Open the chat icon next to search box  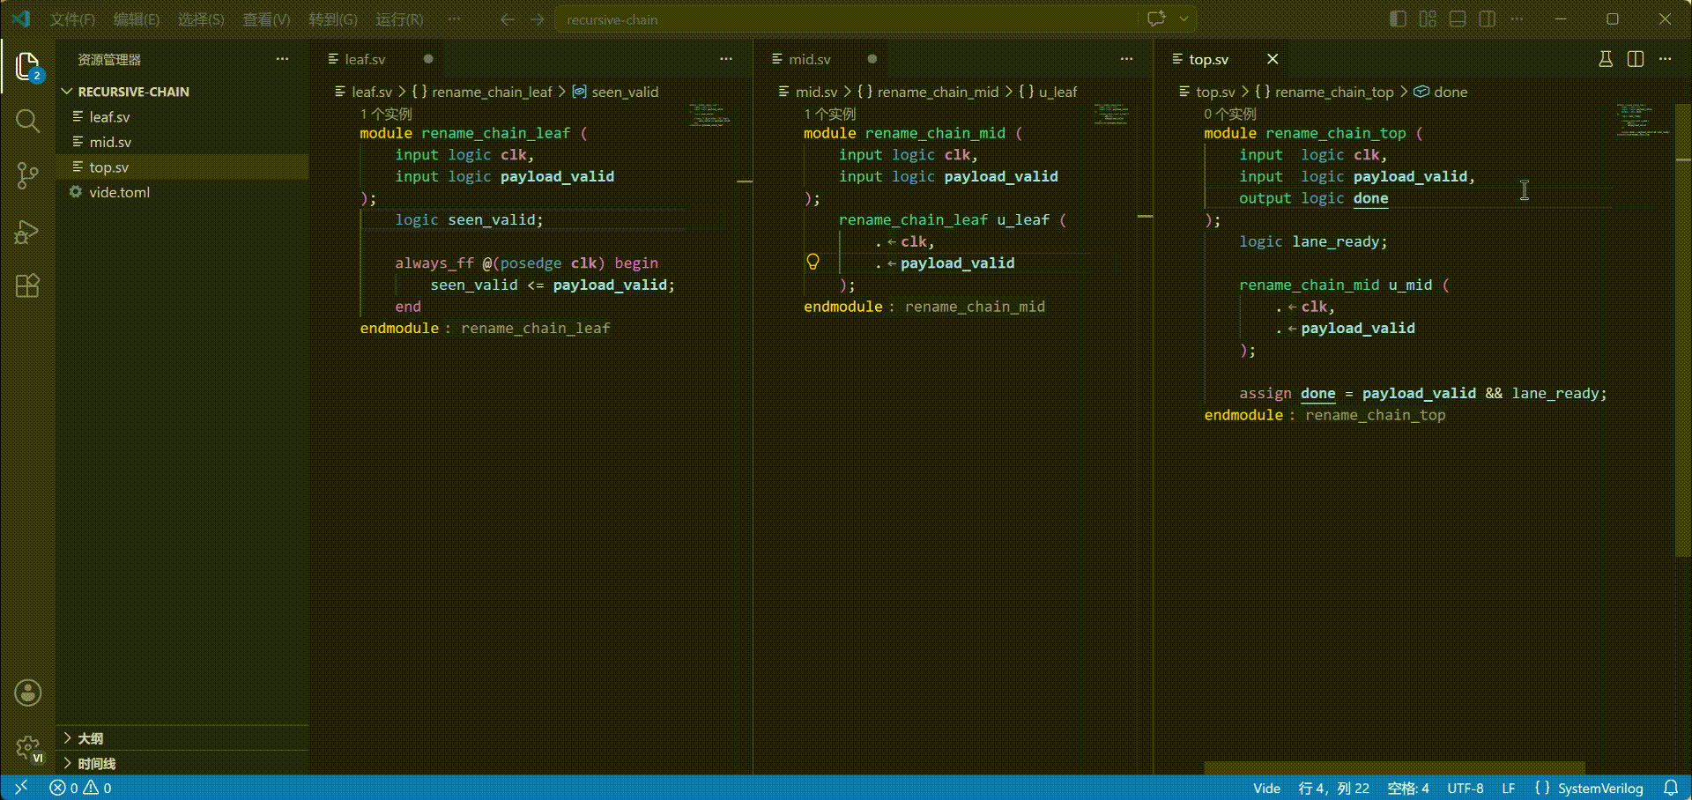(x=1156, y=19)
